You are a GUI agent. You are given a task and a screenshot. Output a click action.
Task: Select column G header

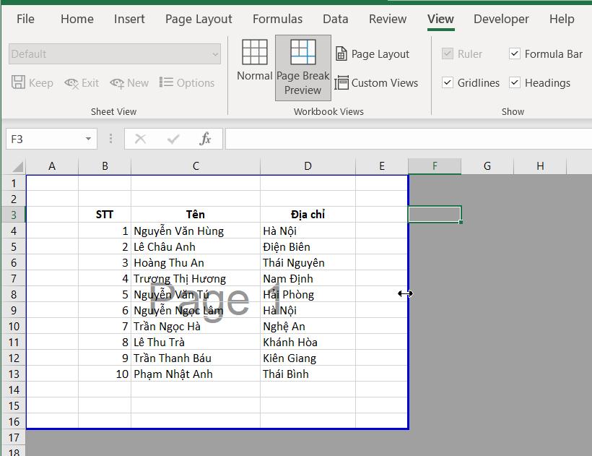[x=487, y=166]
